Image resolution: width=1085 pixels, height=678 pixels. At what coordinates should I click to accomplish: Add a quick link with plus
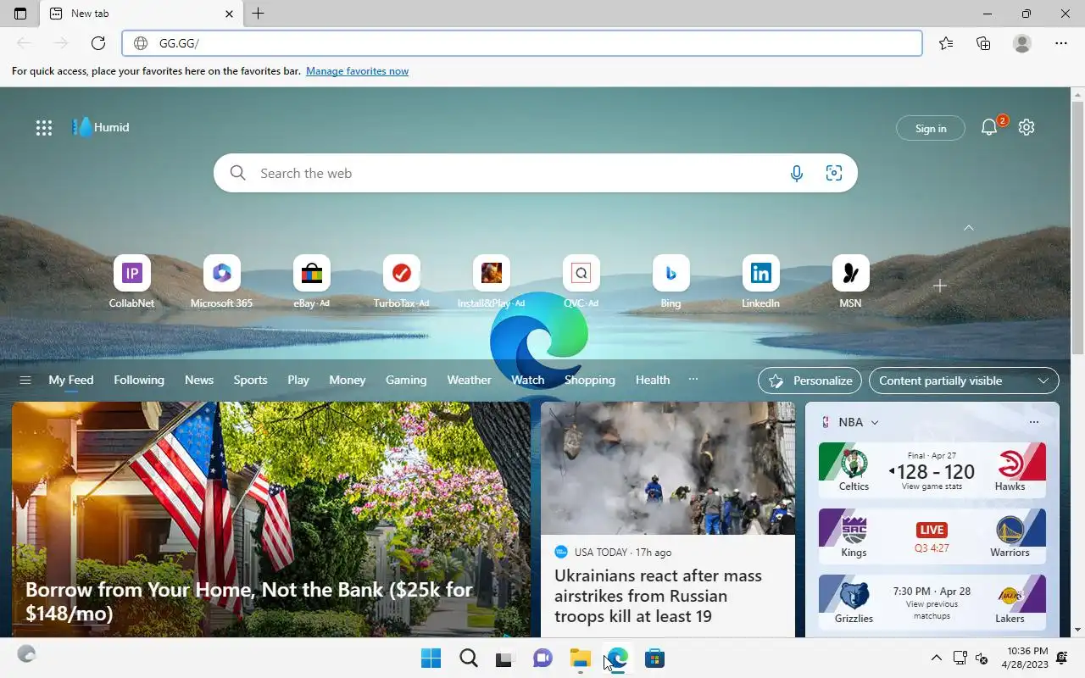(x=939, y=286)
